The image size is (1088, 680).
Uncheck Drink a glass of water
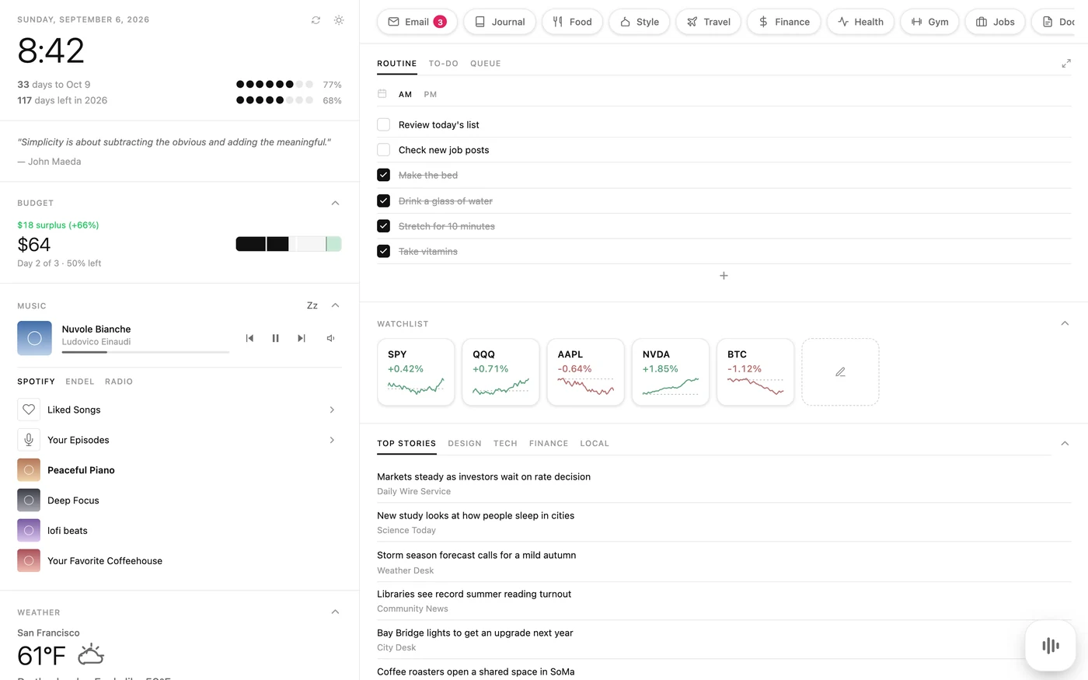pyautogui.click(x=383, y=201)
